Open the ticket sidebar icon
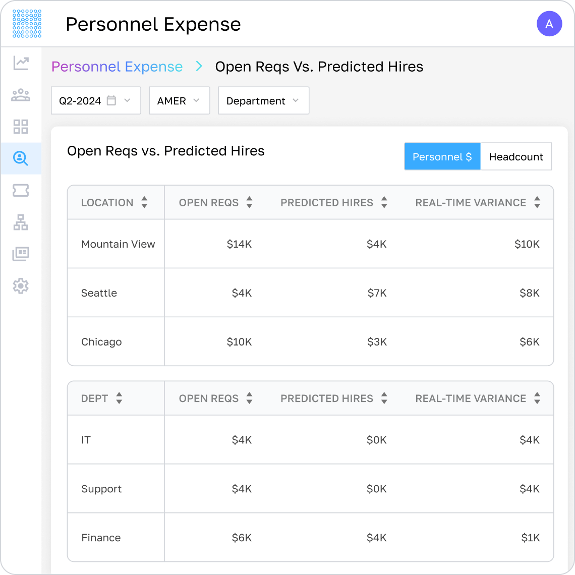Viewport: 575px width, 575px height. [x=21, y=190]
